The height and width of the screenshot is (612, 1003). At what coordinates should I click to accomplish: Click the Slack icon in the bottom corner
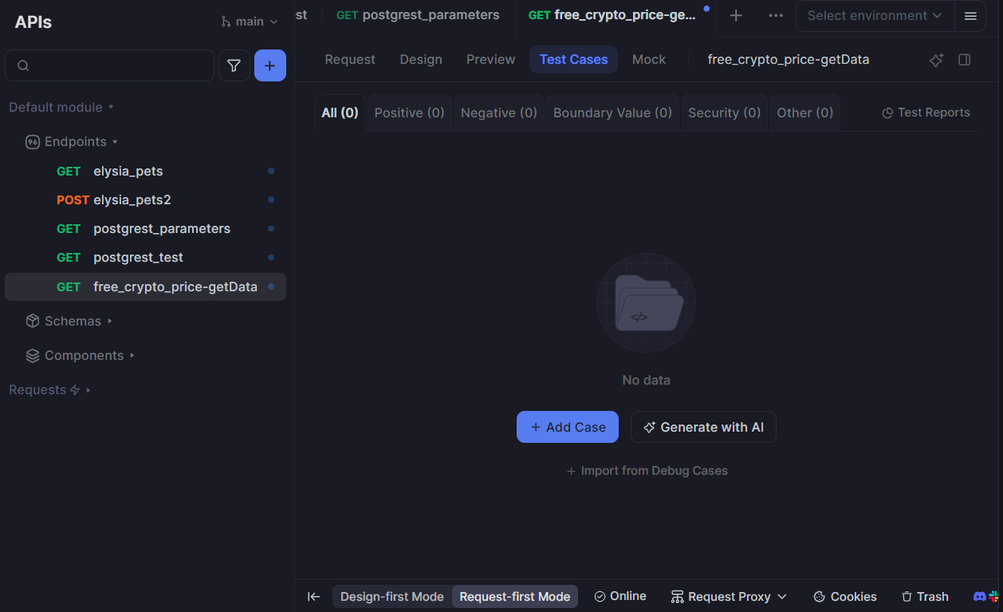coord(992,596)
